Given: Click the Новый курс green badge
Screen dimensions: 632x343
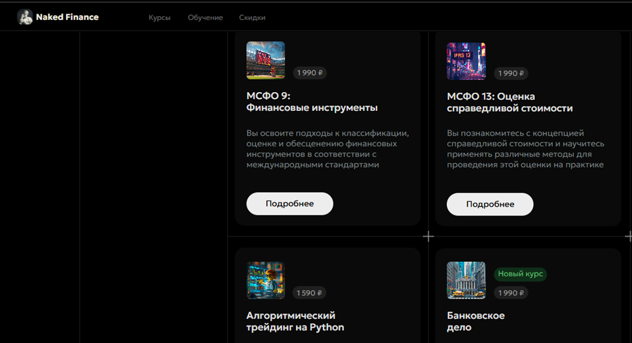Looking at the screenshot, I should pos(520,274).
